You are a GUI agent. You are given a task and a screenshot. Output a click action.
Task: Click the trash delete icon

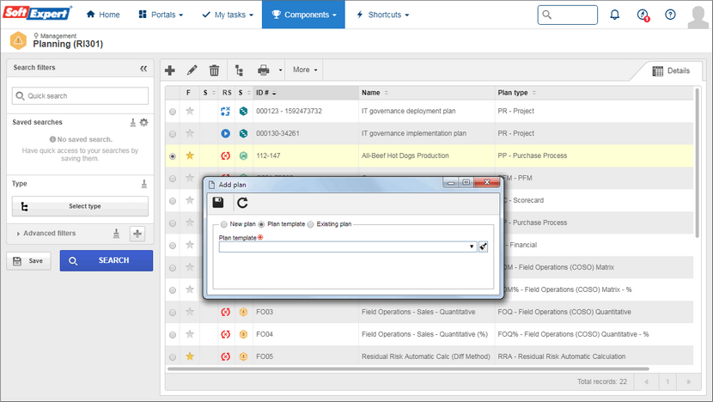214,70
